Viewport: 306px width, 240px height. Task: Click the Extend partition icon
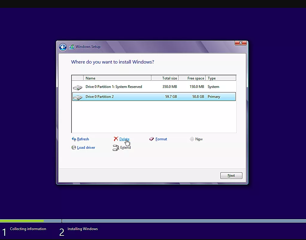pos(116,148)
